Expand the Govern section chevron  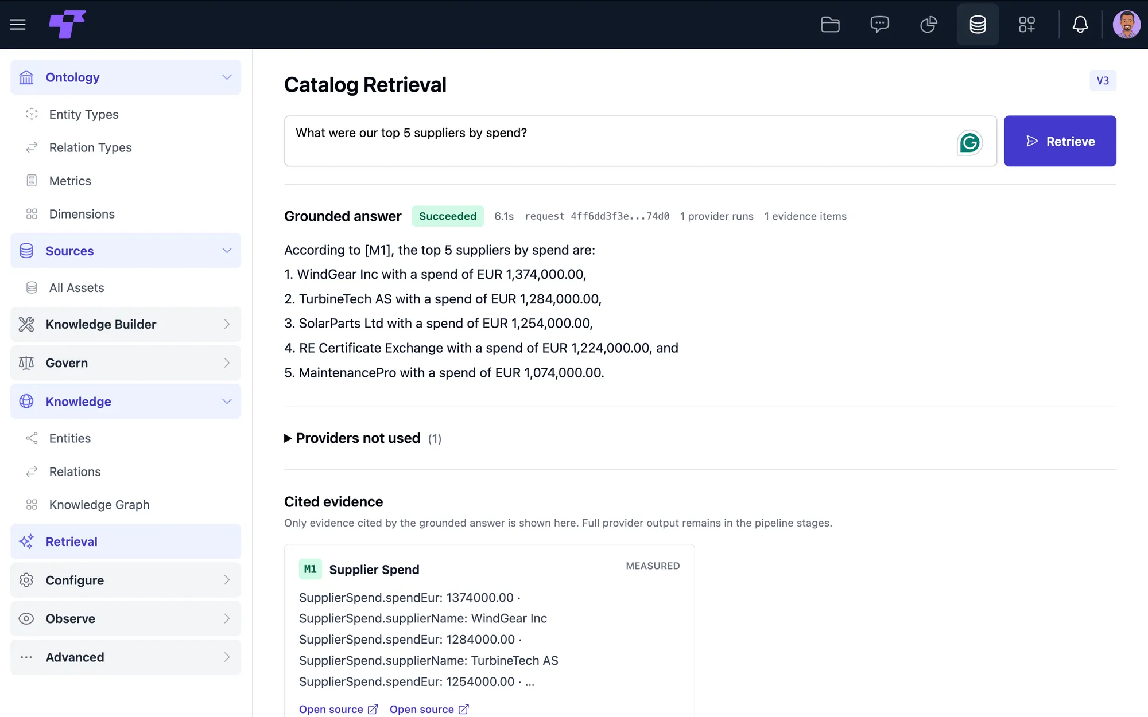[227, 363]
